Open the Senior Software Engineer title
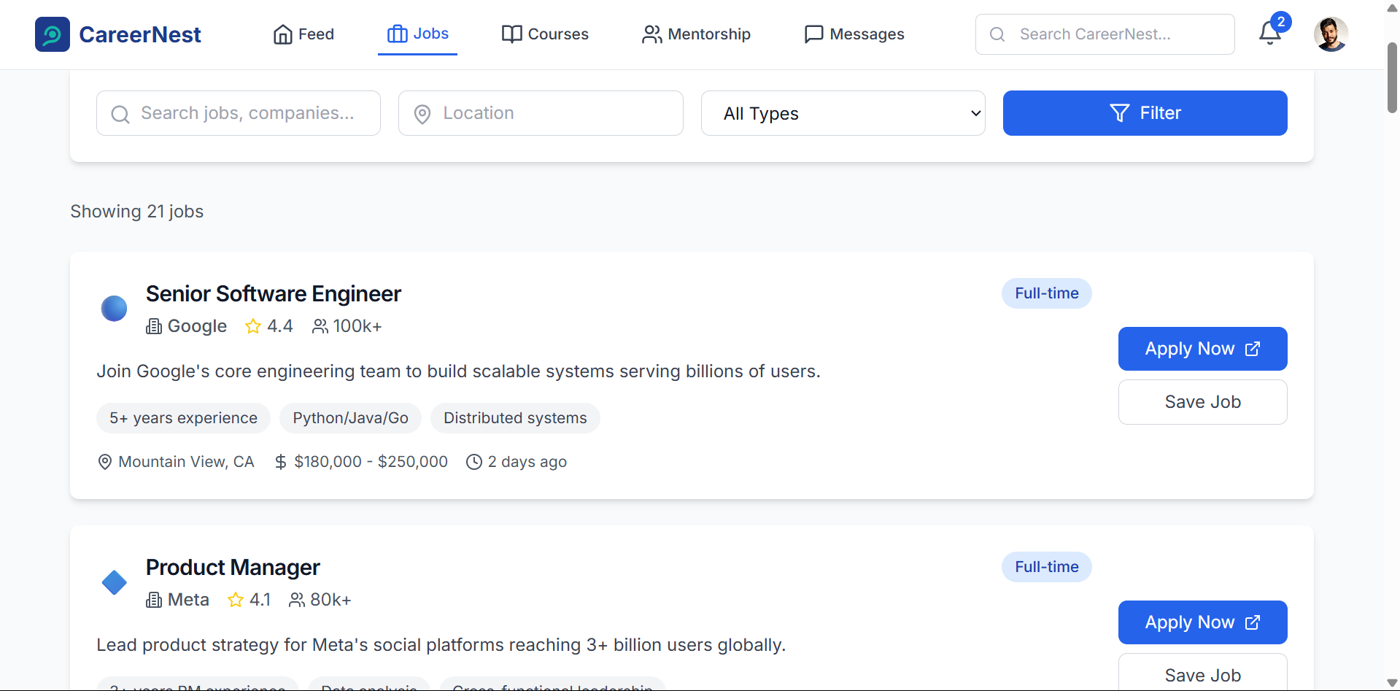 (274, 293)
